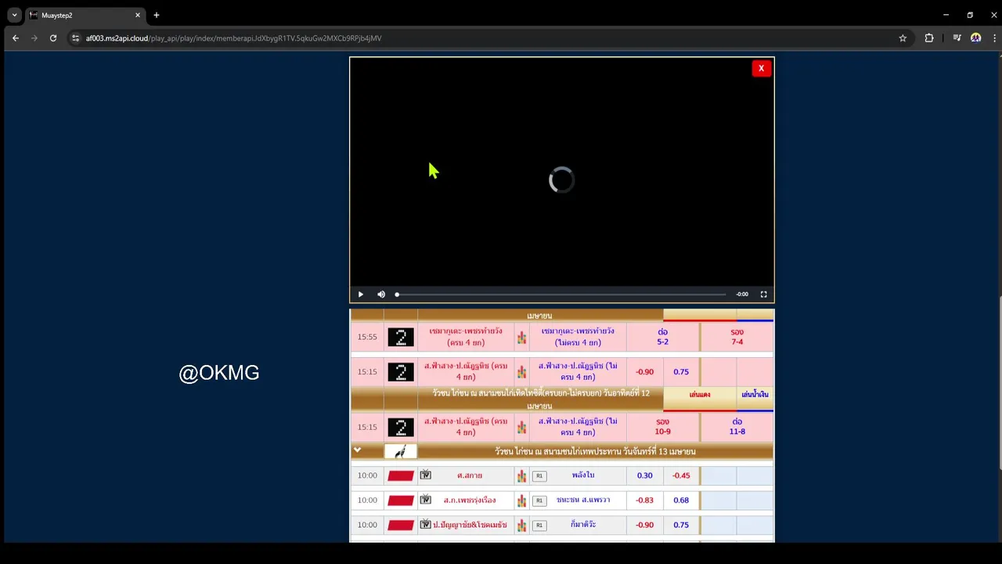Click odds 0.30 in ศ.สกาย row
1002x564 pixels.
pos(644,475)
